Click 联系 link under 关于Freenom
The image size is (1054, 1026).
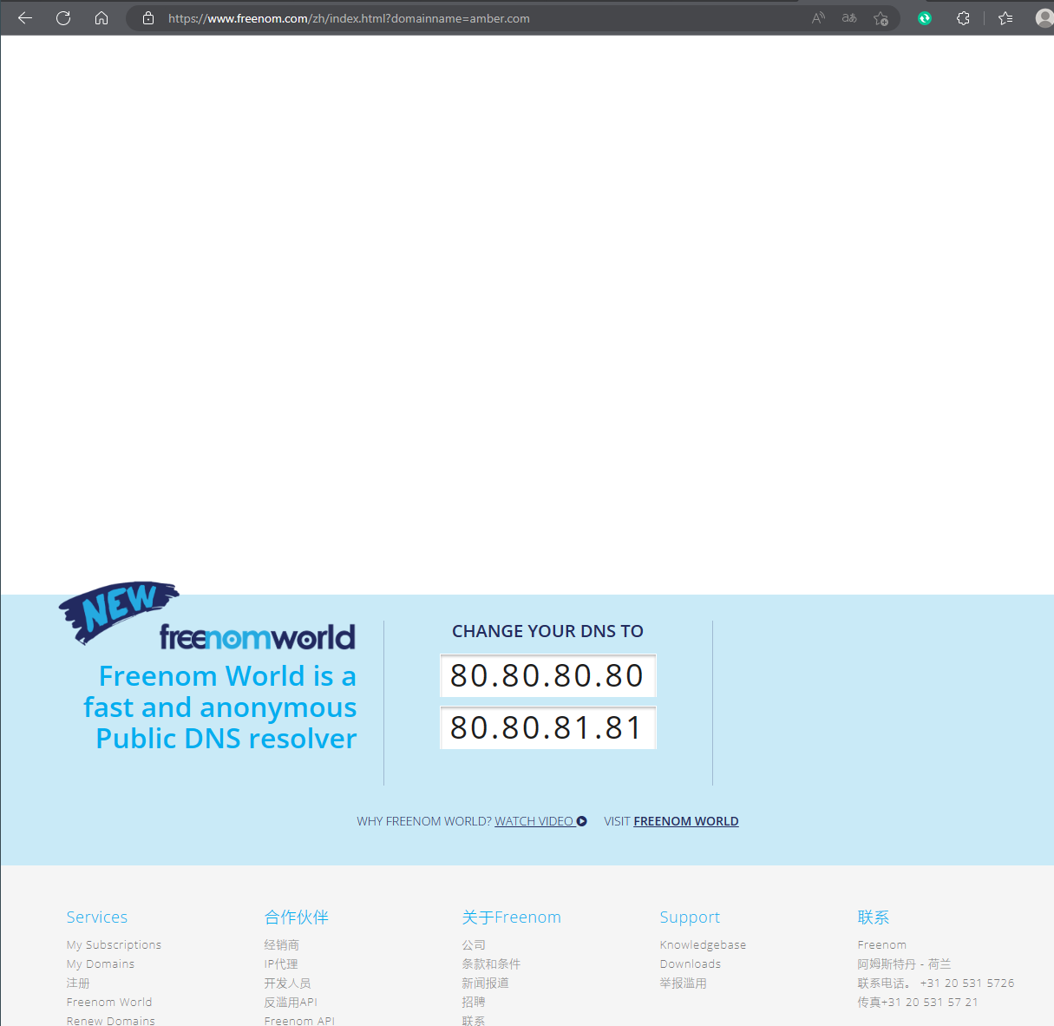(x=474, y=1021)
